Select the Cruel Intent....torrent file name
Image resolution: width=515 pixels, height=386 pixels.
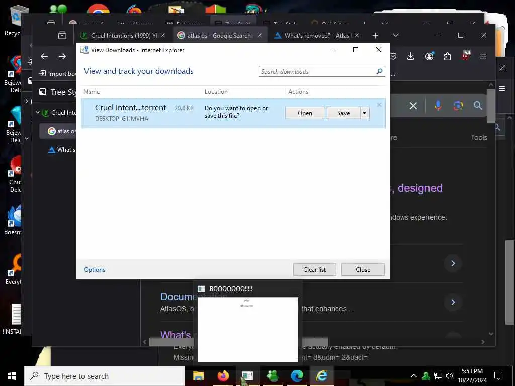(x=130, y=108)
